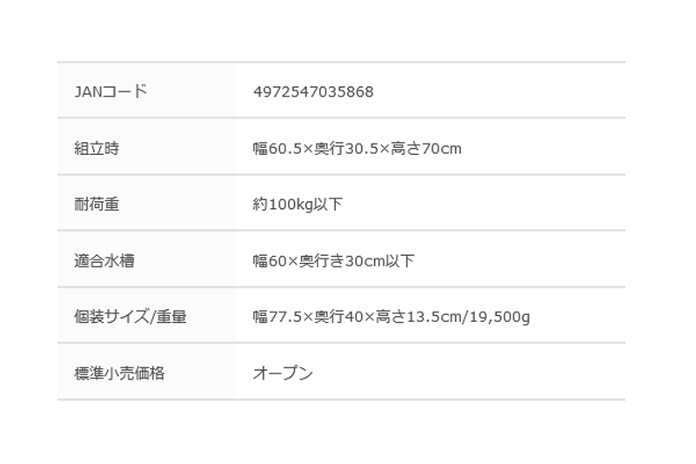Click the 適合水槽 label cell
The height and width of the screenshot is (464, 696).
click(146, 259)
